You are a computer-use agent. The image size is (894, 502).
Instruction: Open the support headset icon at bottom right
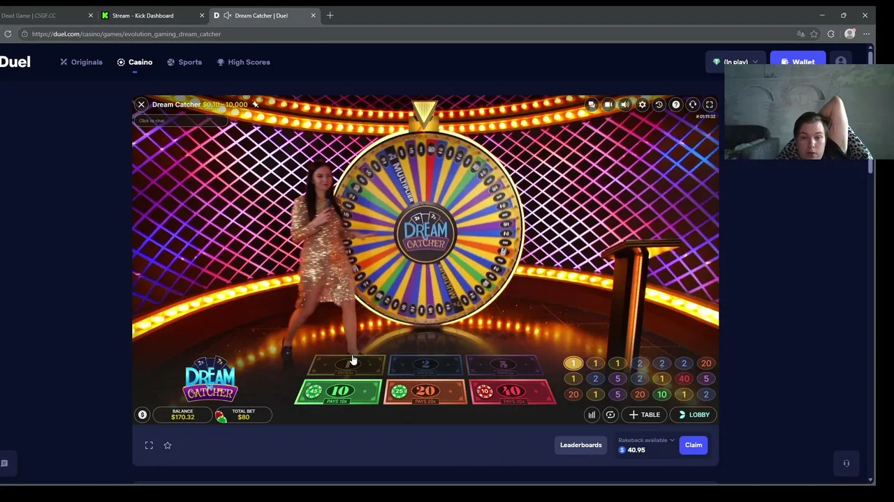(x=846, y=464)
